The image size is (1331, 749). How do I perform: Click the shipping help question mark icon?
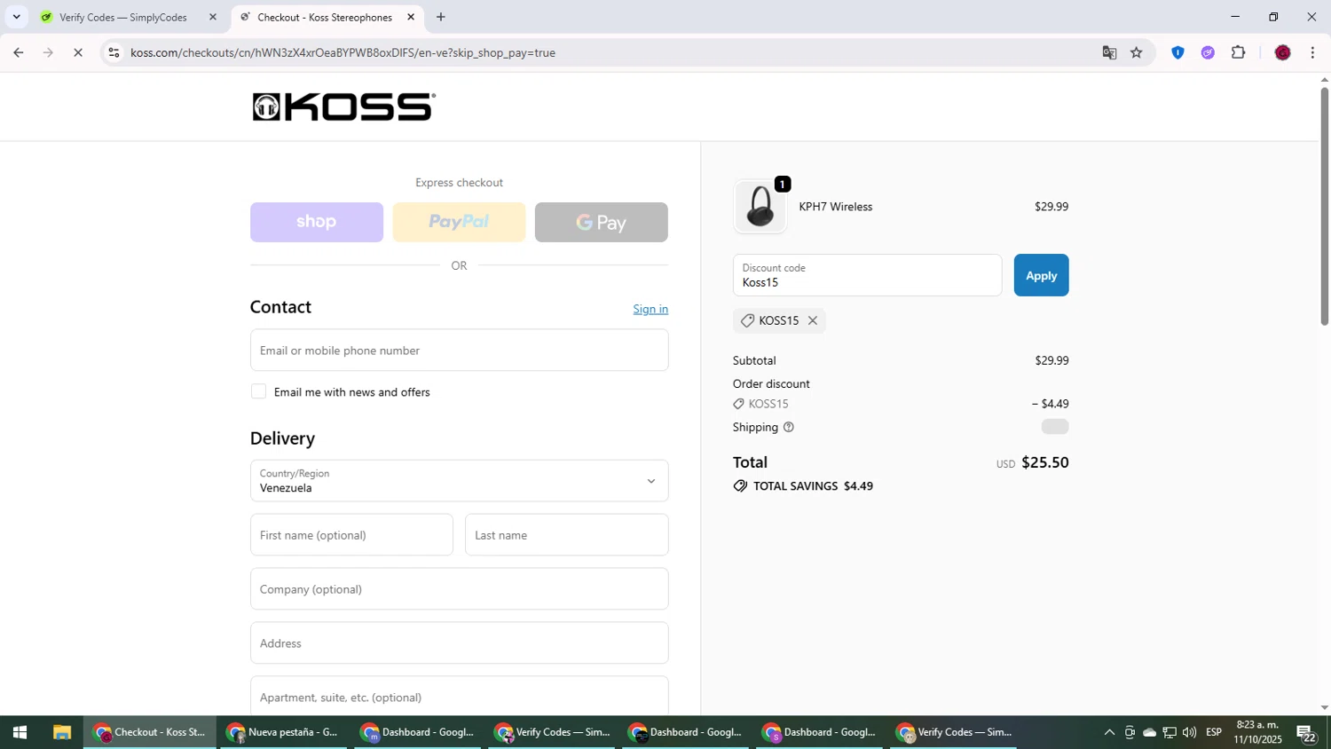789,427
